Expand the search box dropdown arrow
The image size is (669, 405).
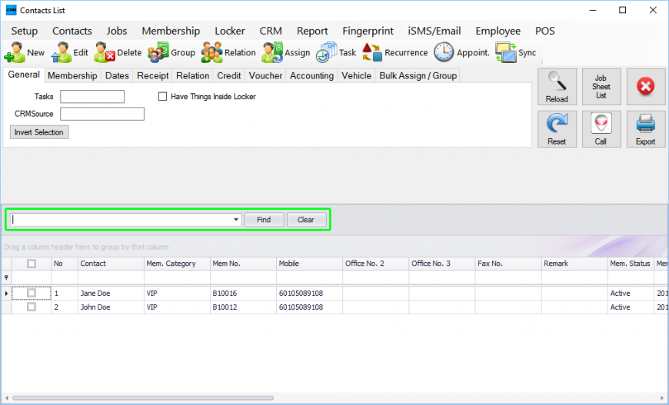(236, 220)
